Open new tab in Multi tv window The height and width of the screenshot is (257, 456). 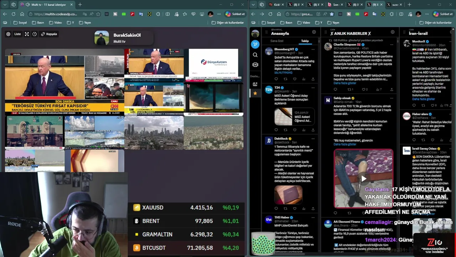[80, 5]
